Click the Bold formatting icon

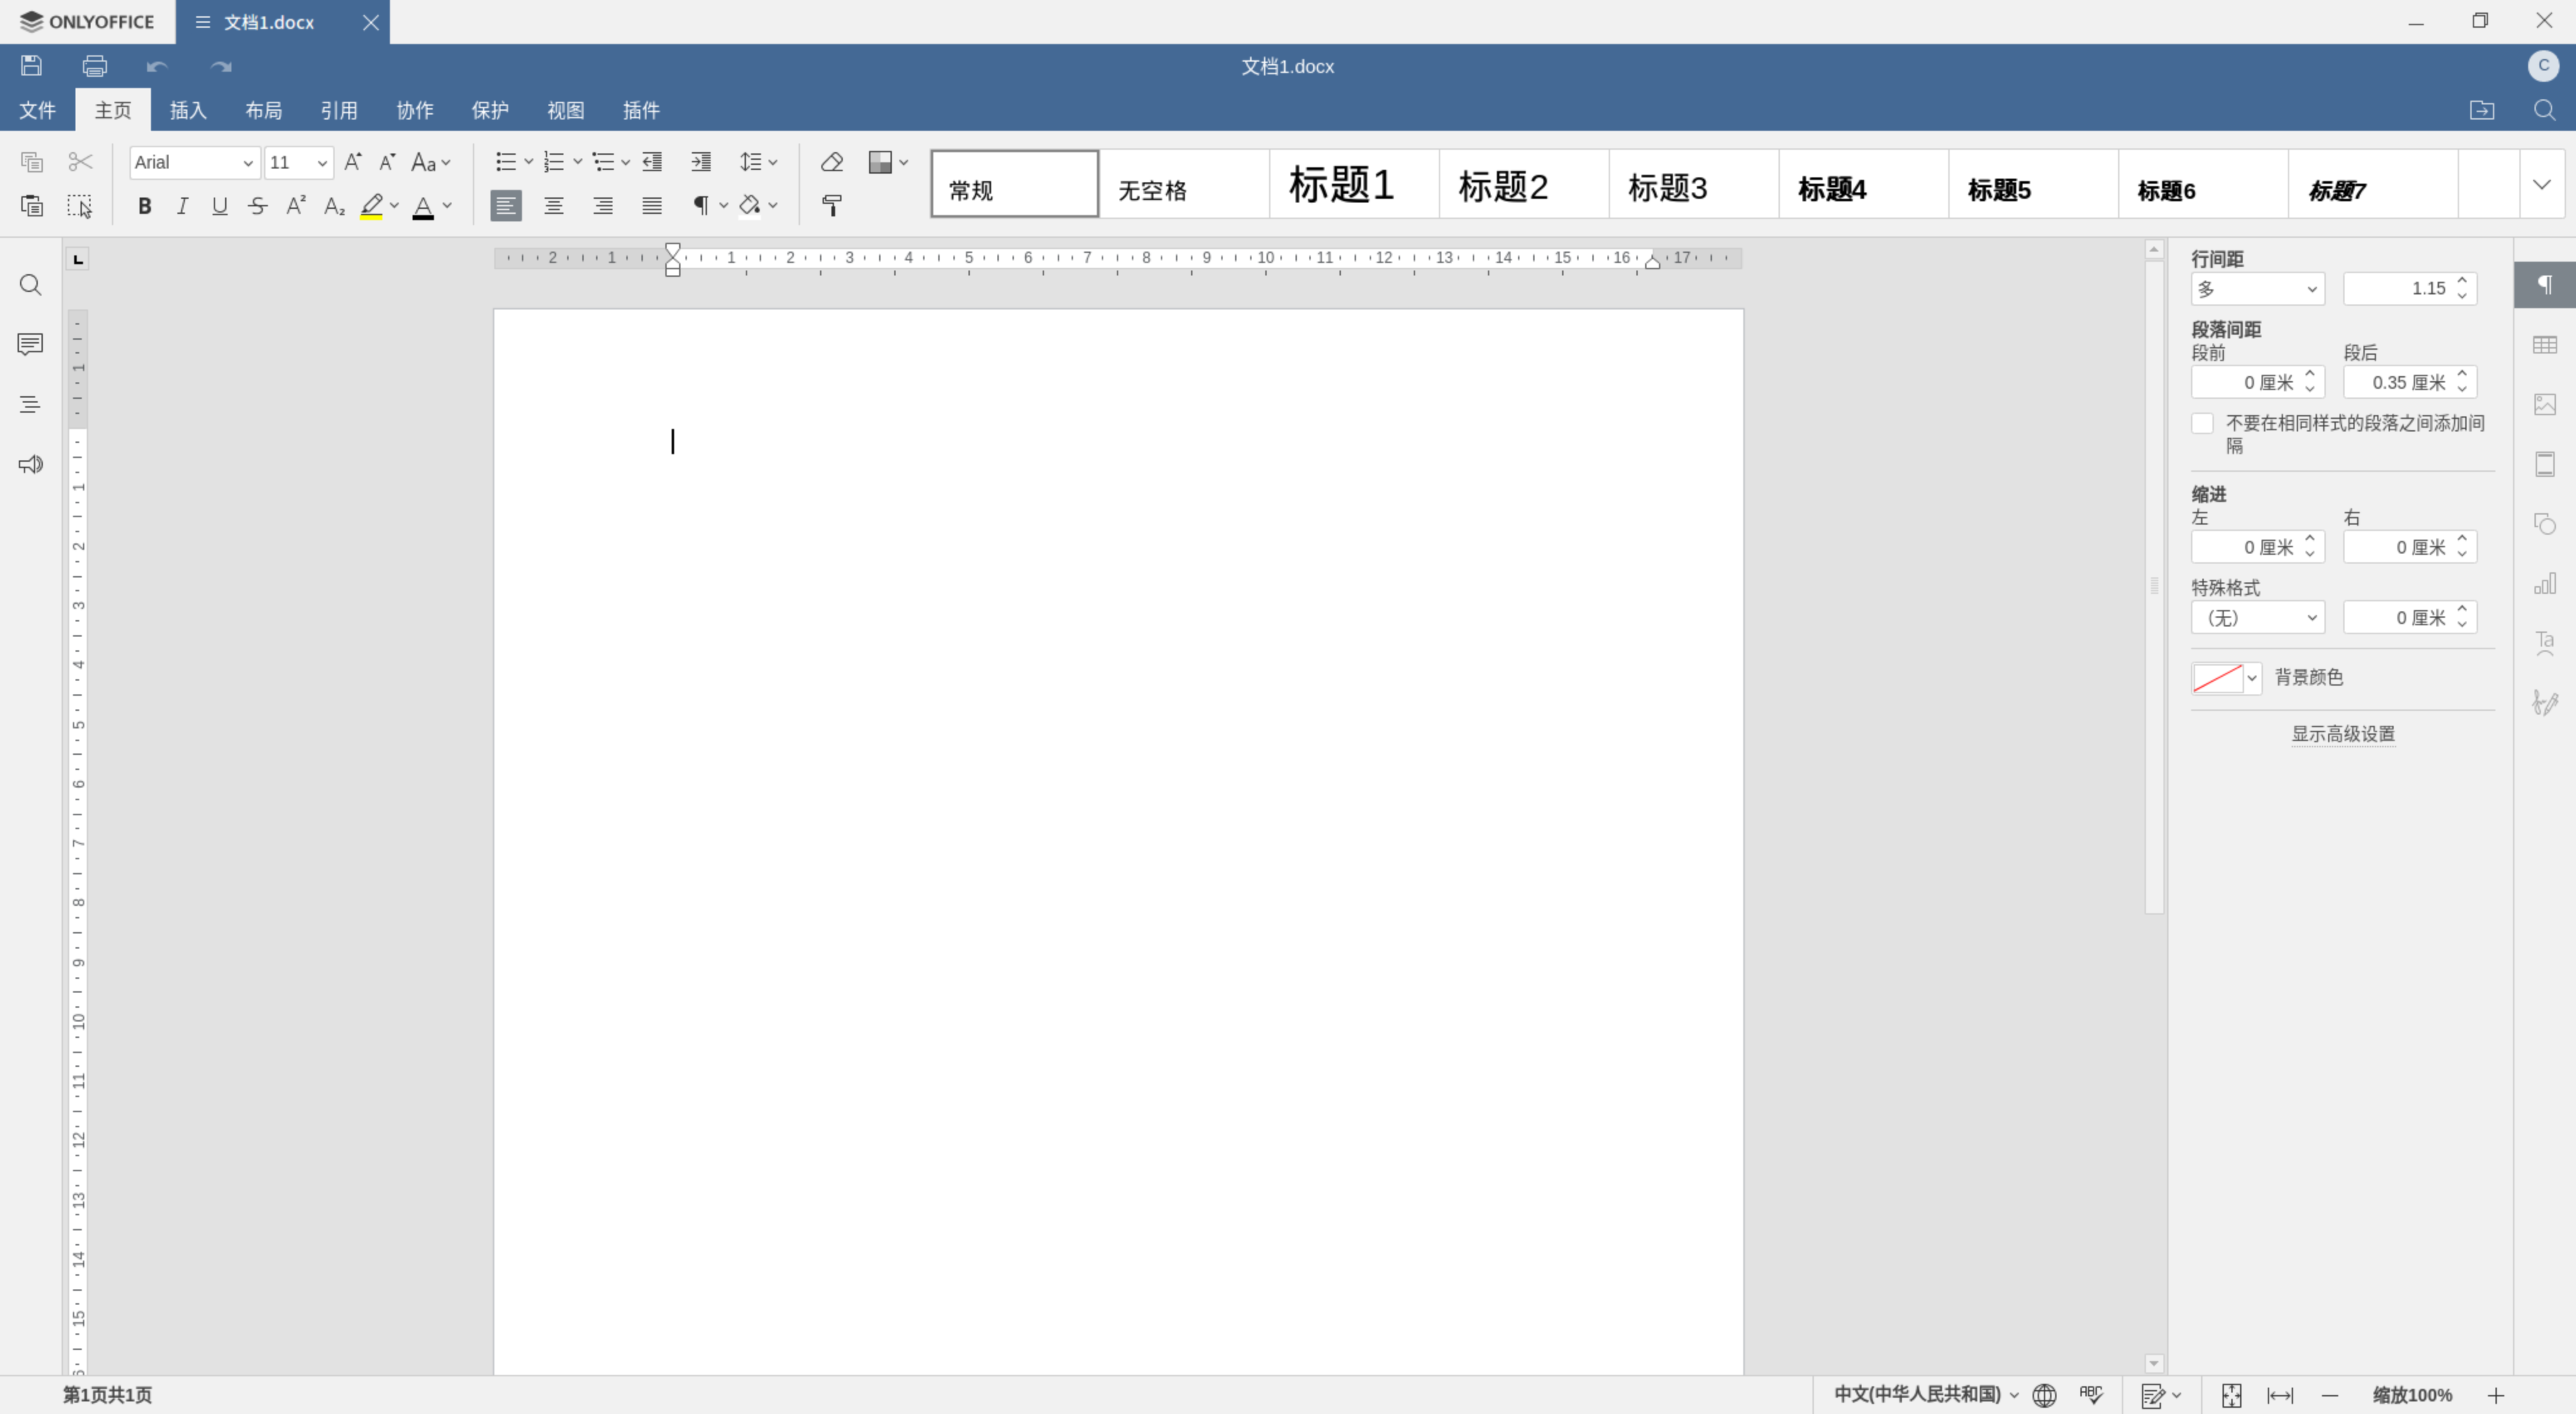(145, 206)
